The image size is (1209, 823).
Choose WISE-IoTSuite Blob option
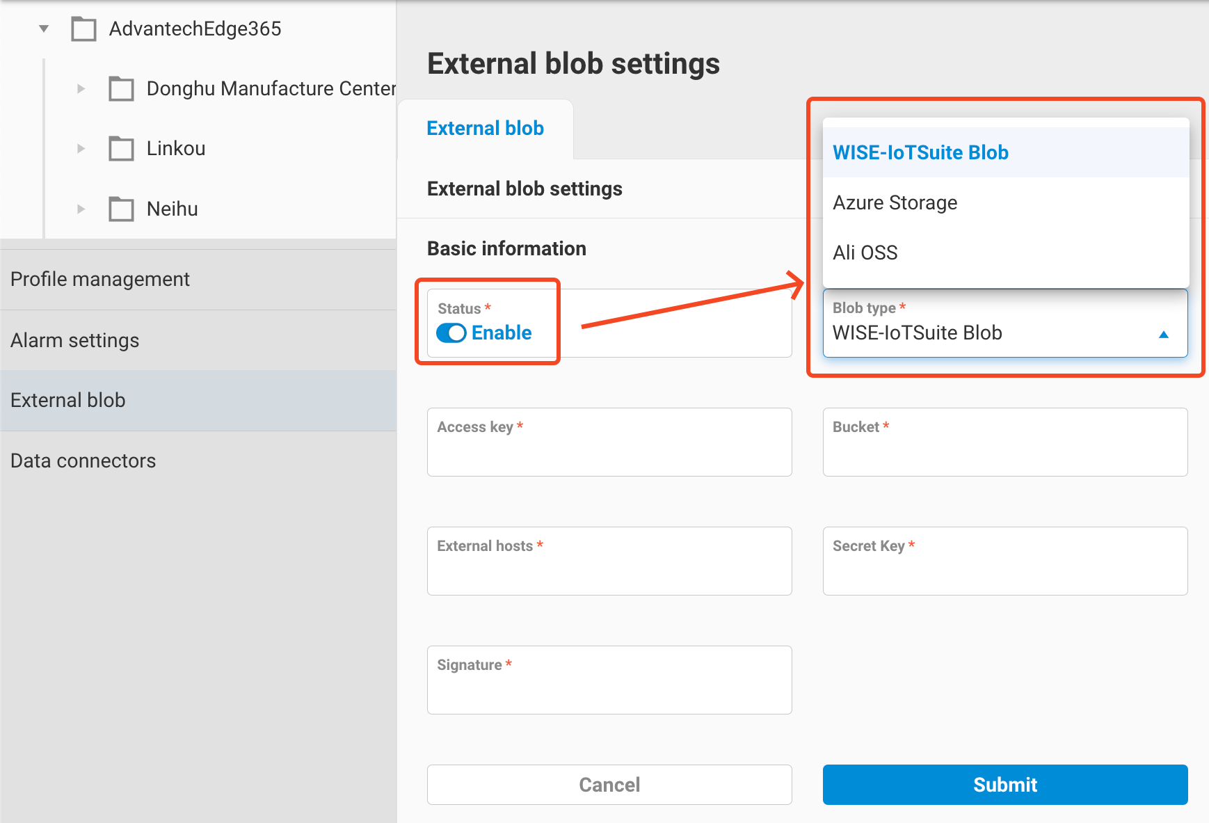click(x=920, y=152)
